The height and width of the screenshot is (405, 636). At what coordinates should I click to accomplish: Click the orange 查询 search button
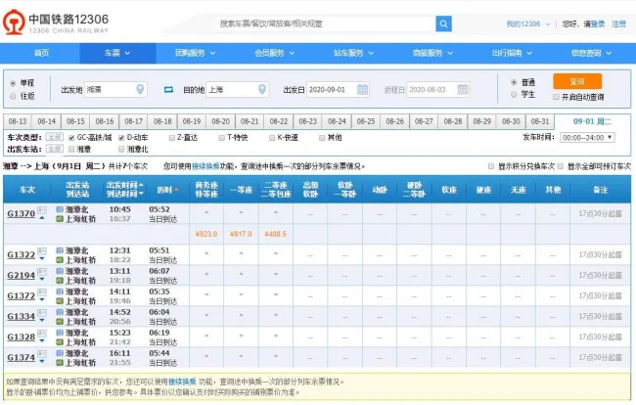(577, 81)
